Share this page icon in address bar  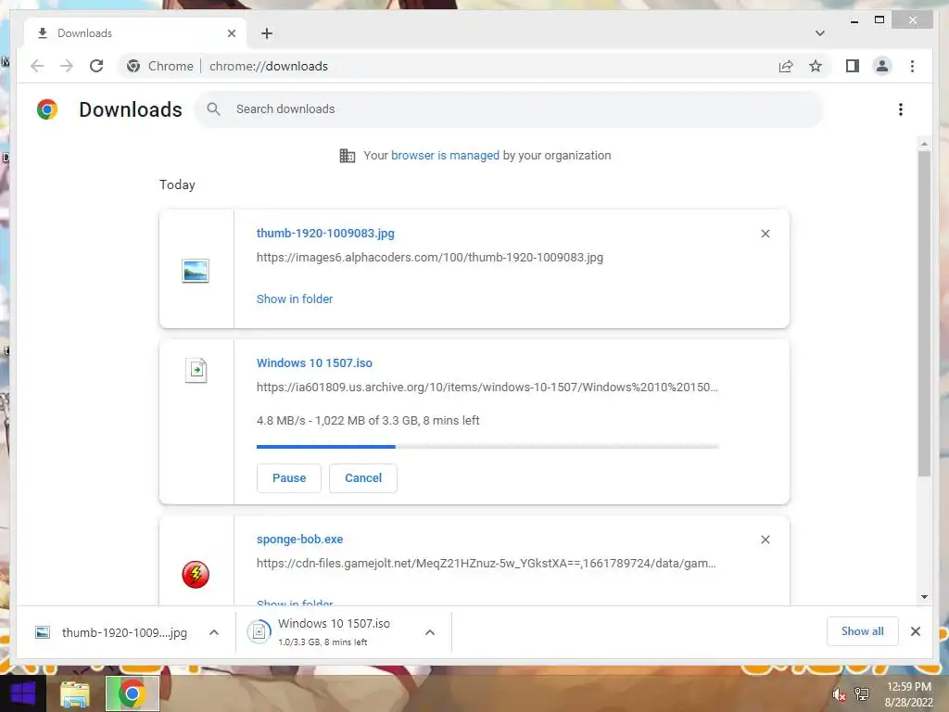pos(786,66)
